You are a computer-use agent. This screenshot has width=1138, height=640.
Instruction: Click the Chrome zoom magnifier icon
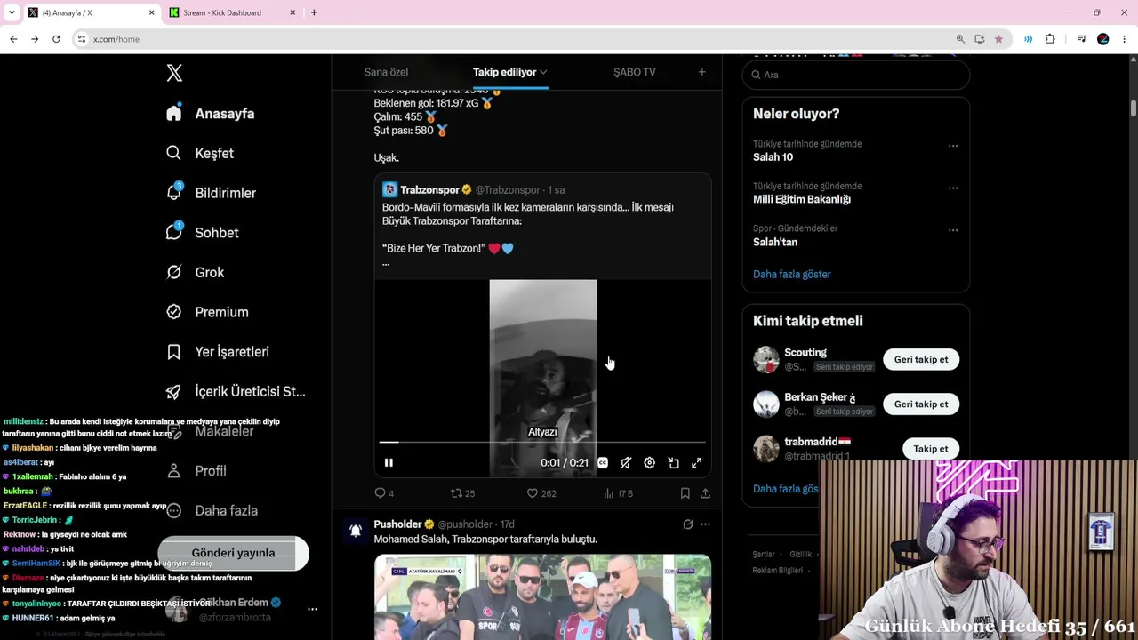(x=960, y=39)
